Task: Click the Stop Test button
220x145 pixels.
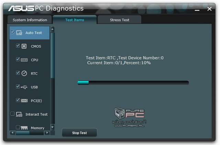Action: (79, 133)
